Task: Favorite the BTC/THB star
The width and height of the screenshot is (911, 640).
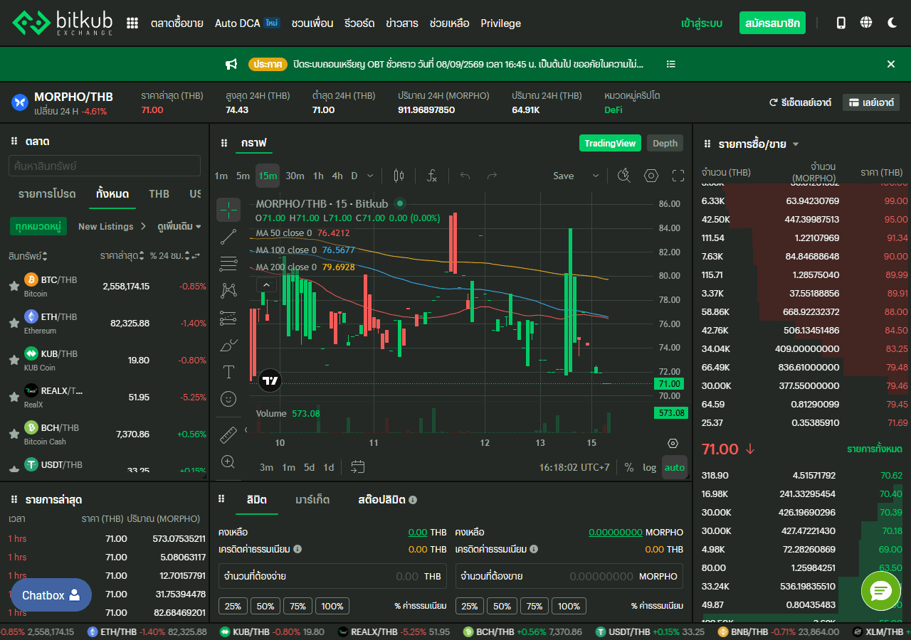Action: pos(14,286)
